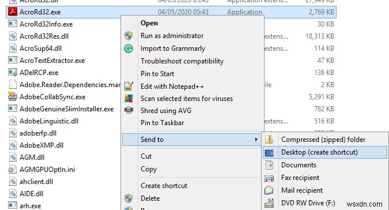389x210 pixels.
Task: Select the AcroRd32Info.exe file name
Action: tap(46, 24)
